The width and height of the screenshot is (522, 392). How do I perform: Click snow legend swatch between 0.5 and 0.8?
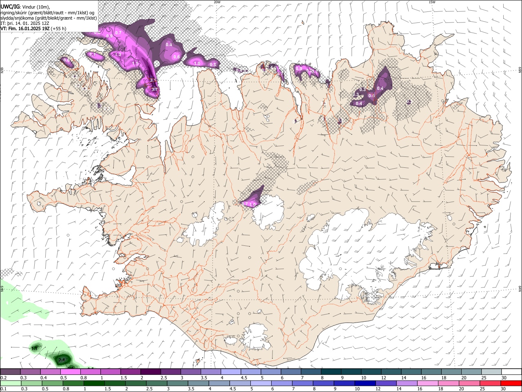click(71, 372)
